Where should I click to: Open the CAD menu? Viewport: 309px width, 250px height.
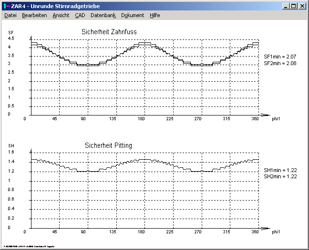click(x=80, y=15)
